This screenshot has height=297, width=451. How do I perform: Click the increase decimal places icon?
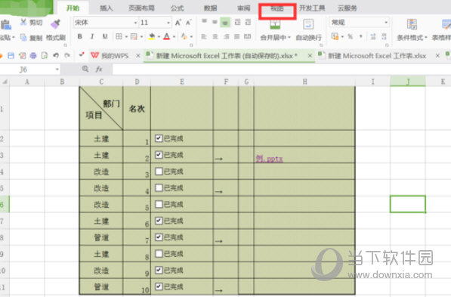(373, 36)
